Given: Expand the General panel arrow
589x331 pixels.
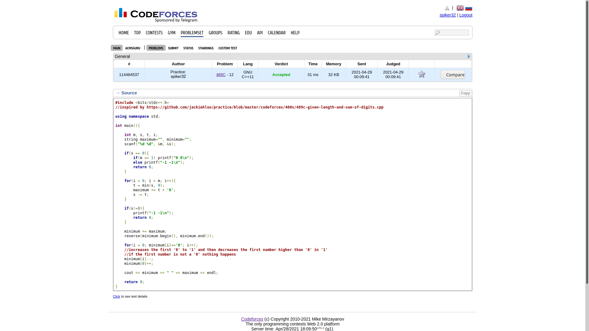Looking at the screenshot, I should pos(469,56).
